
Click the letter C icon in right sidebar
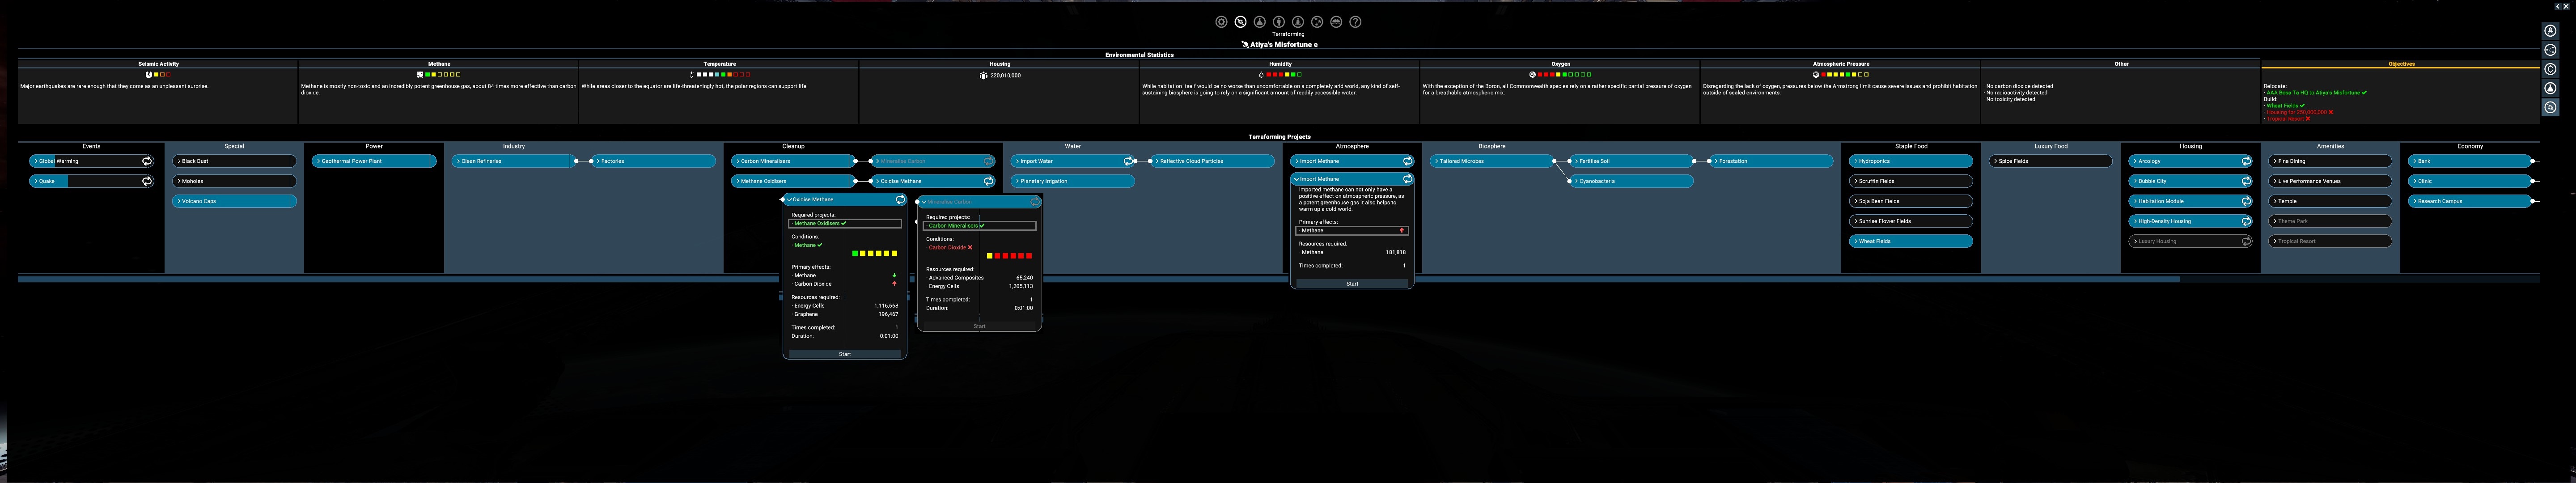click(x=2550, y=69)
